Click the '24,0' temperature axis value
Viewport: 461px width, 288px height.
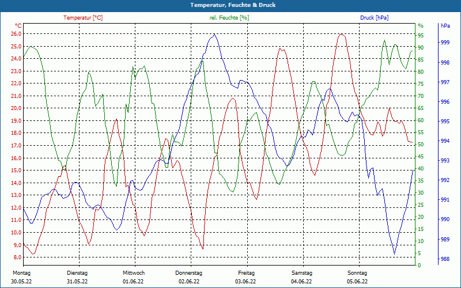coord(16,59)
